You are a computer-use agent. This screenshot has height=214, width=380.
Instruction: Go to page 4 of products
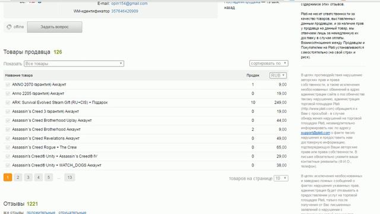pos(38,177)
